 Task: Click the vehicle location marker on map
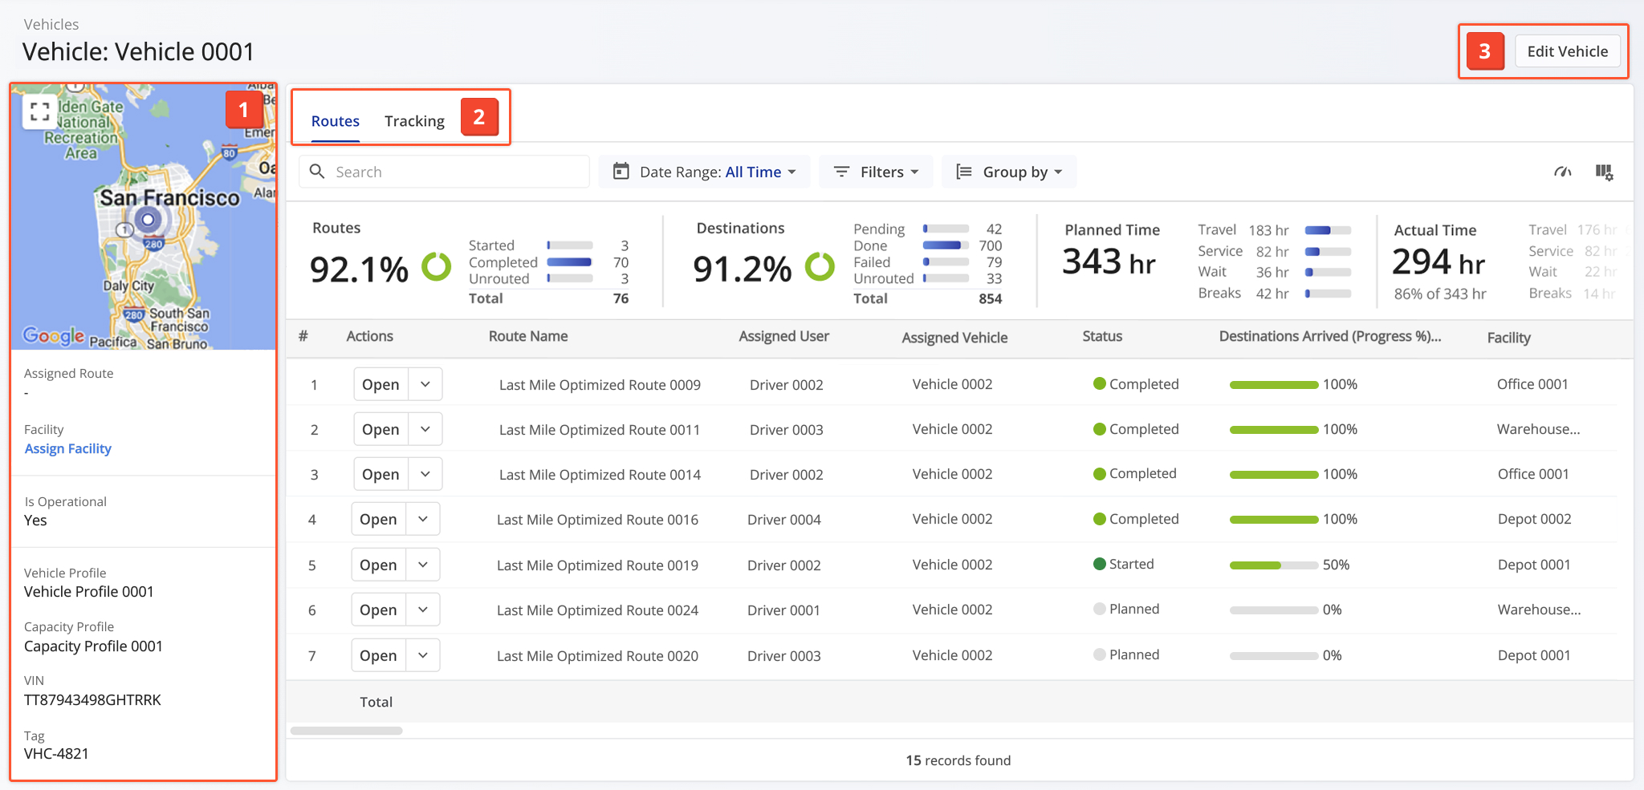148,219
